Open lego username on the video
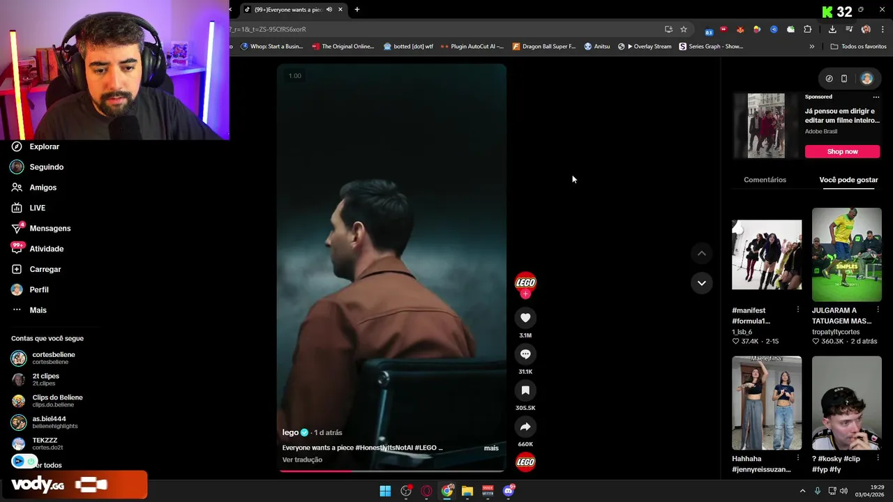This screenshot has height=502, width=893. click(290, 432)
